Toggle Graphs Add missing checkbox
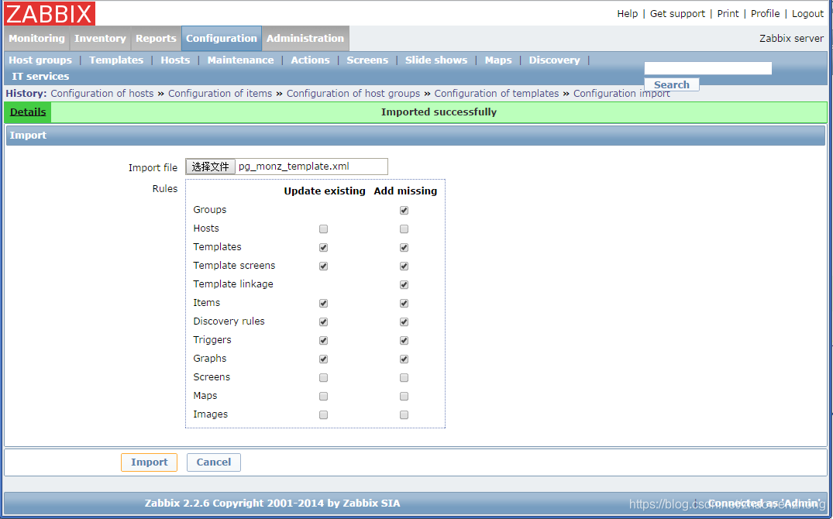The width and height of the screenshot is (833, 519). tap(404, 359)
